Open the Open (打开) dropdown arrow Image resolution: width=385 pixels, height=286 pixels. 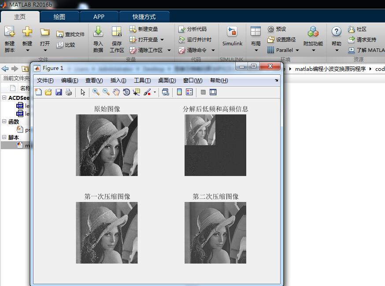pyautogui.click(x=45, y=50)
